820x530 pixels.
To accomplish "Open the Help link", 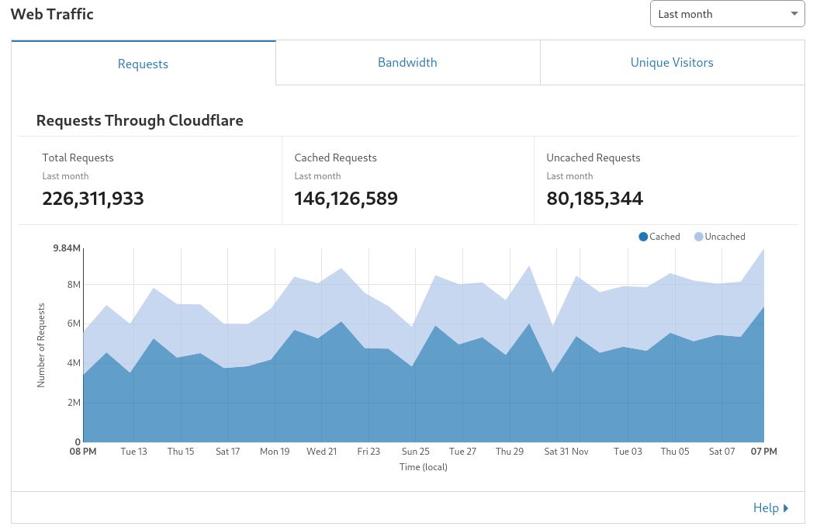I will coord(765,507).
